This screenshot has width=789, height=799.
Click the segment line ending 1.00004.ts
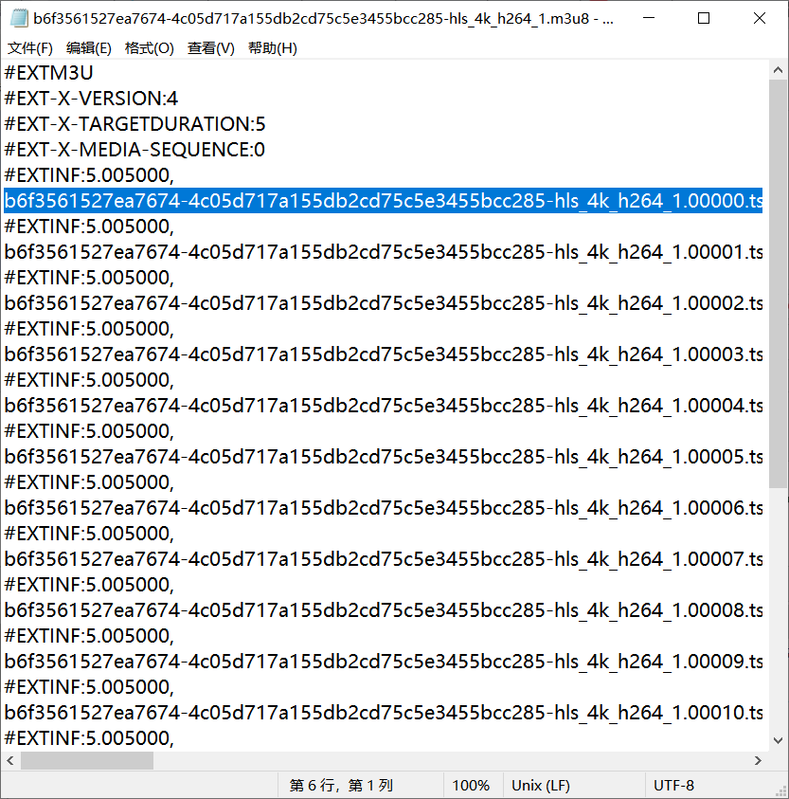point(383,405)
